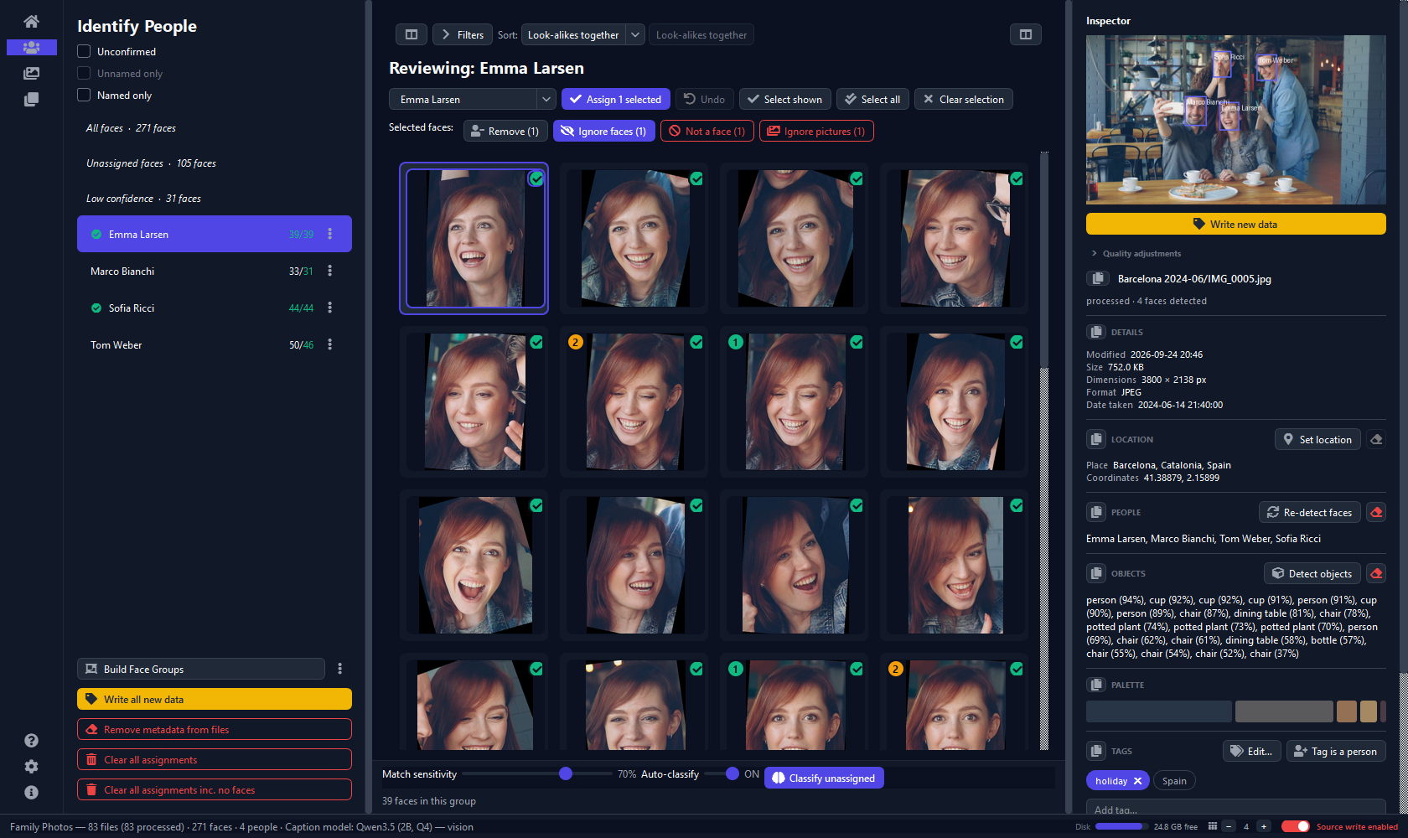
Task: Clear objects data with the red eraser
Action: coord(1376,573)
